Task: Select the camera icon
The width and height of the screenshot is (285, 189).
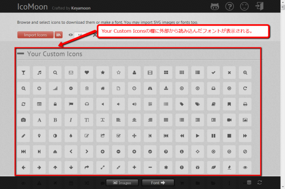Action: point(23,120)
